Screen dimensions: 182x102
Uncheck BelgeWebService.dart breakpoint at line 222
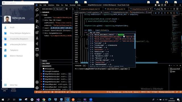(x=44, y=79)
